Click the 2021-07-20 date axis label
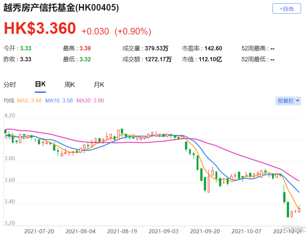308x235 pixels. [x=39, y=231]
